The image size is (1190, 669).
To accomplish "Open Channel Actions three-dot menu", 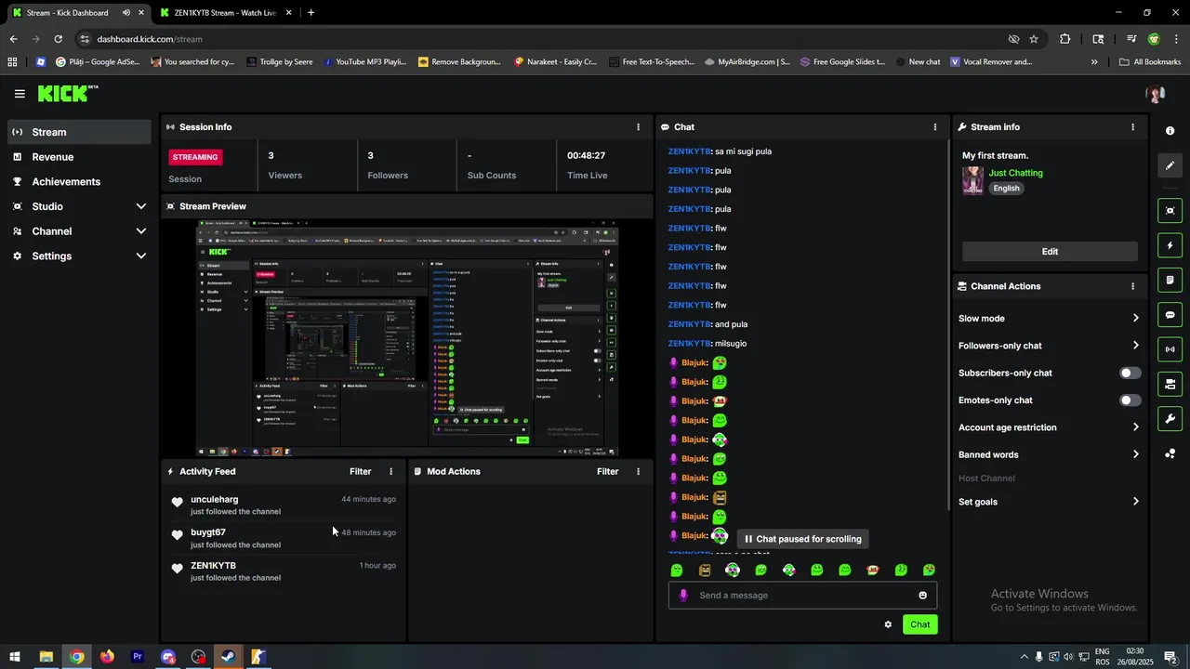I will pyautogui.click(x=1132, y=286).
